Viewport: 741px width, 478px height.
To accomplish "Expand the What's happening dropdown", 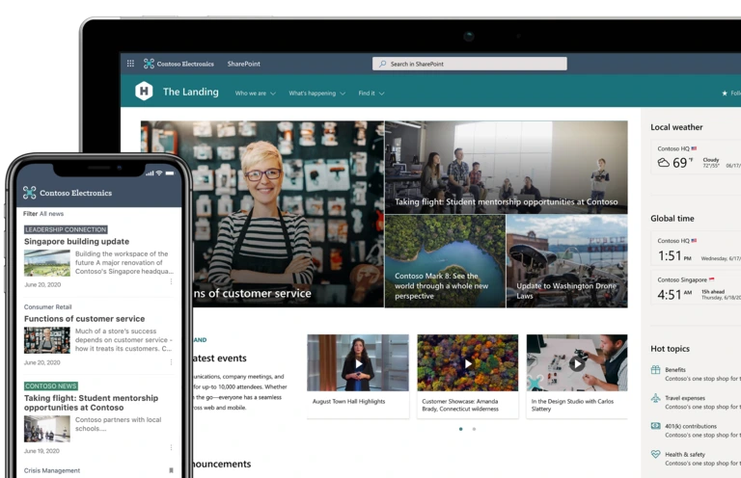I will [316, 93].
